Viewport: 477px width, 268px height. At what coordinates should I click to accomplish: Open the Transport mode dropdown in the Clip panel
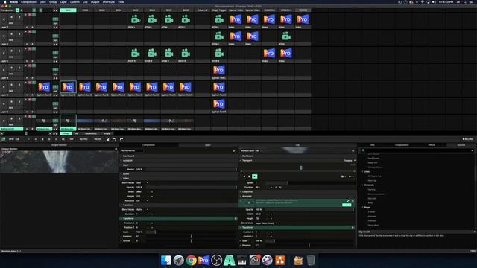point(350,161)
